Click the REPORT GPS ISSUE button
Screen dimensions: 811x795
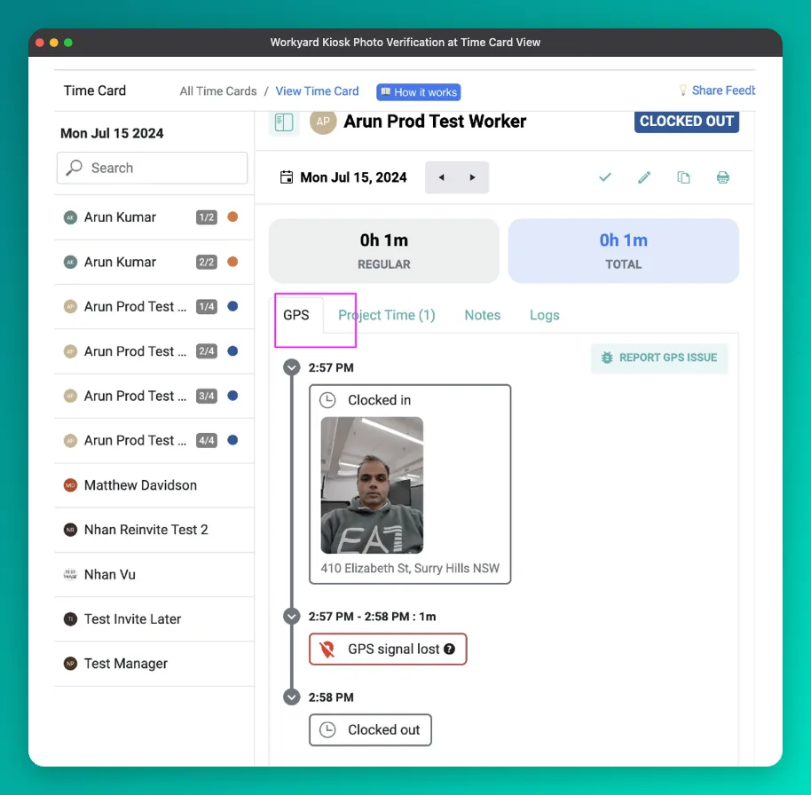click(659, 358)
